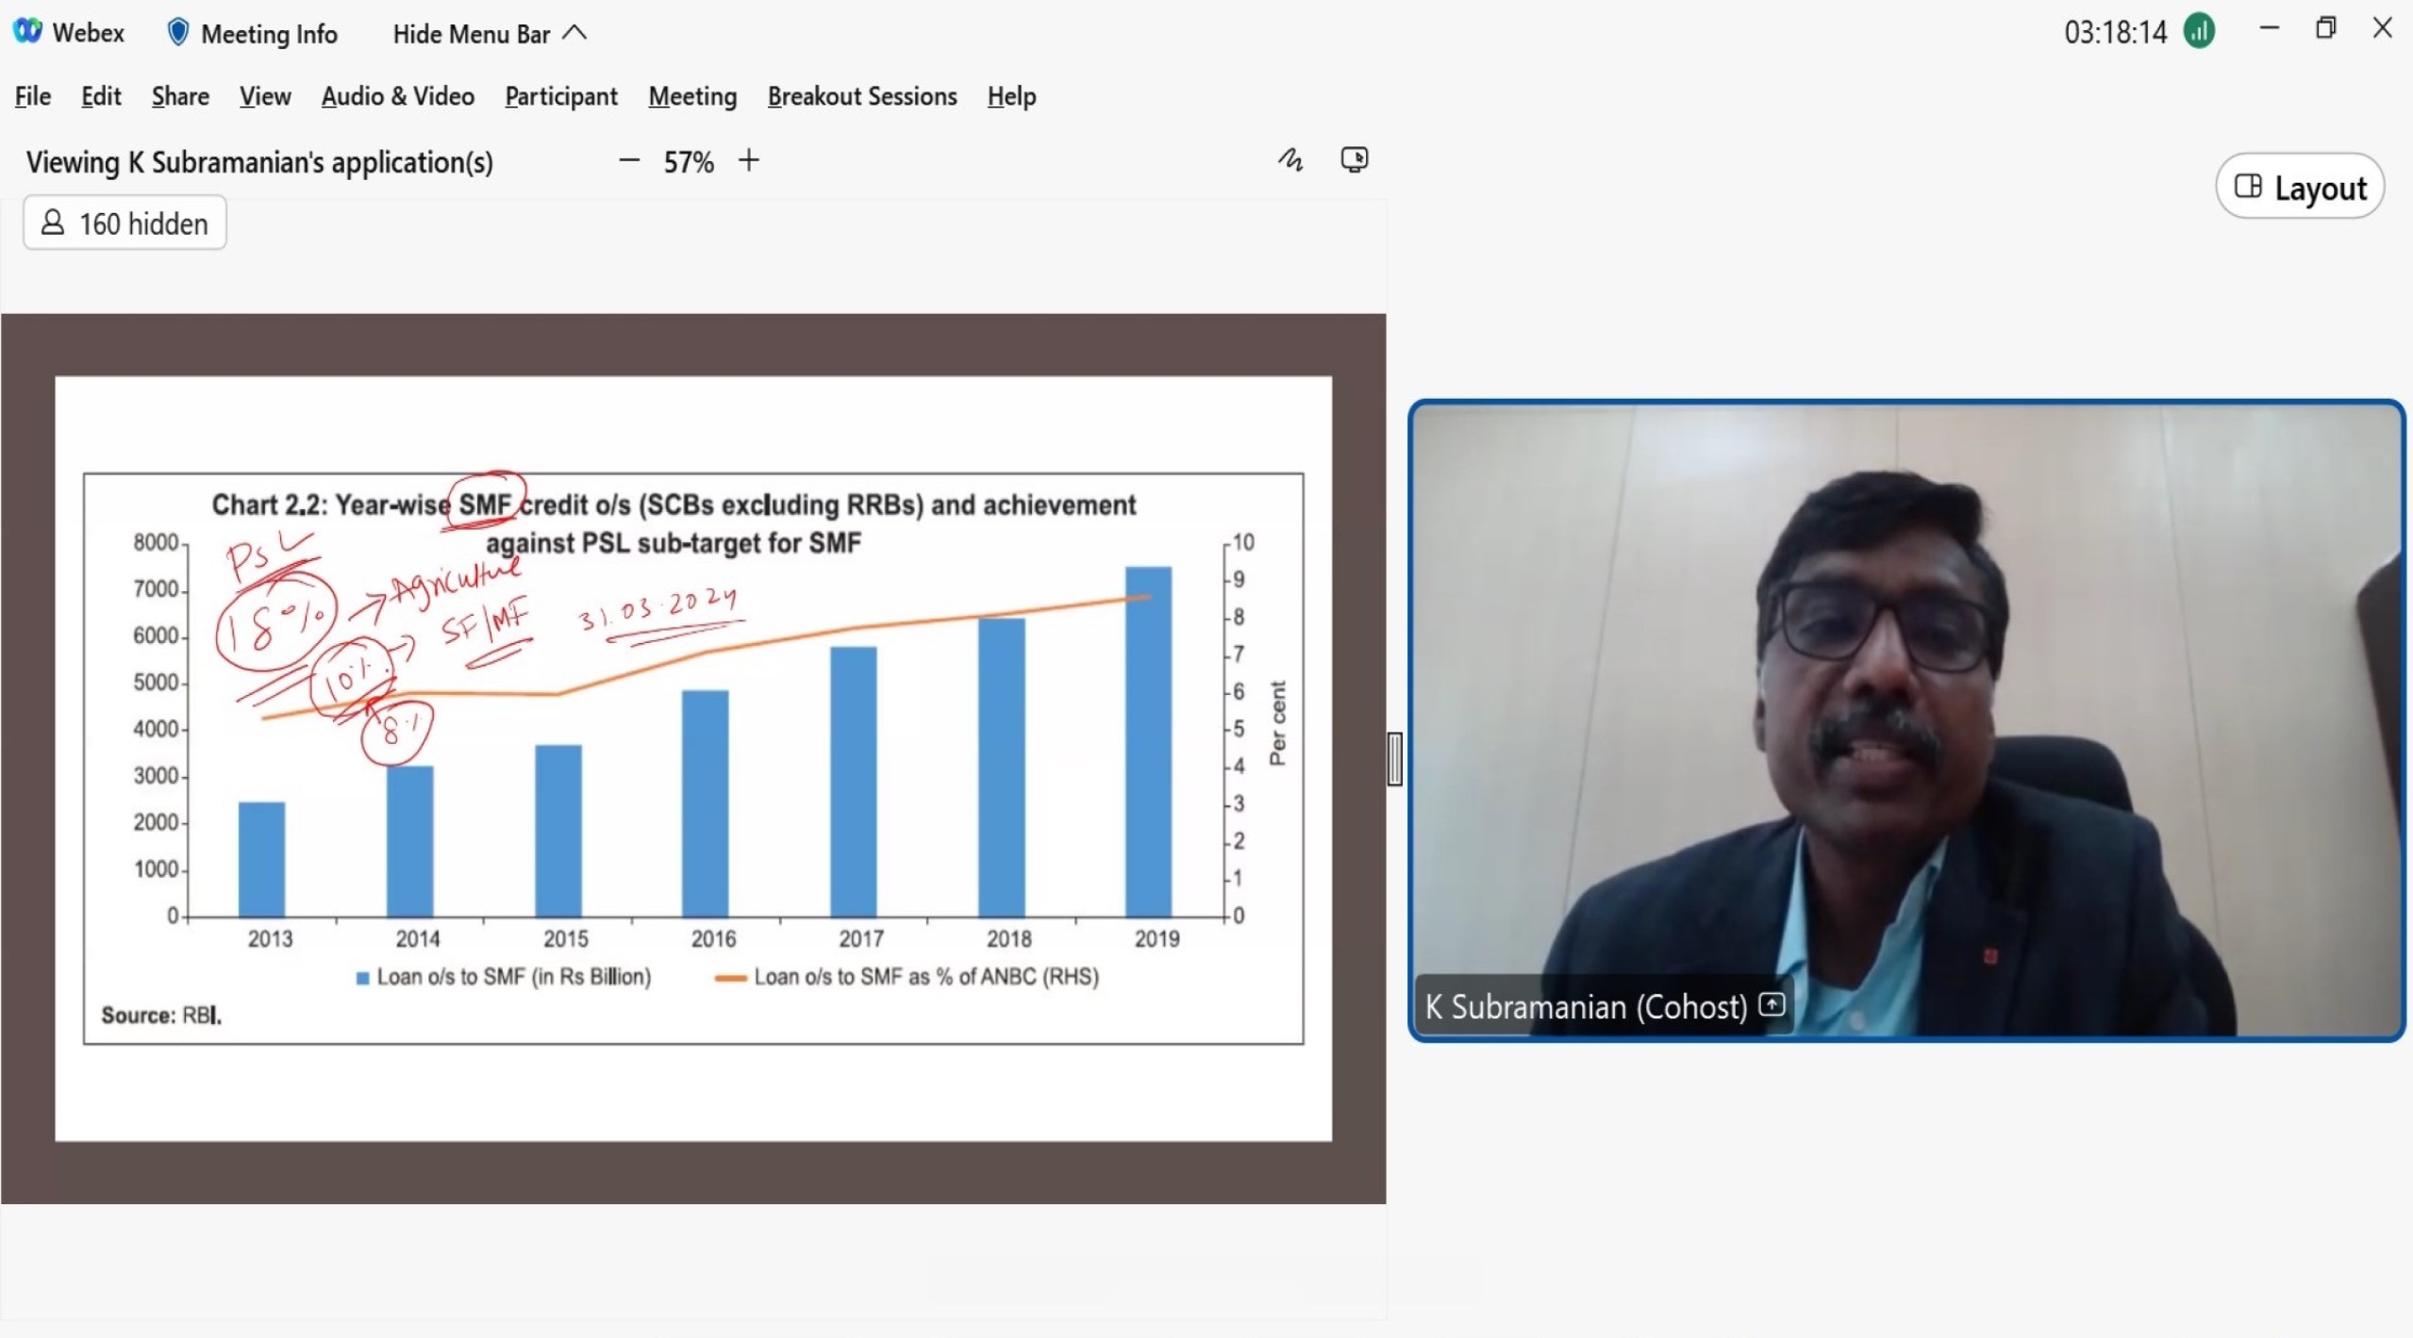The width and height of the screenshot is (2413, 1338).
Task: Click the annotate pen icon
Action: 1290,160
